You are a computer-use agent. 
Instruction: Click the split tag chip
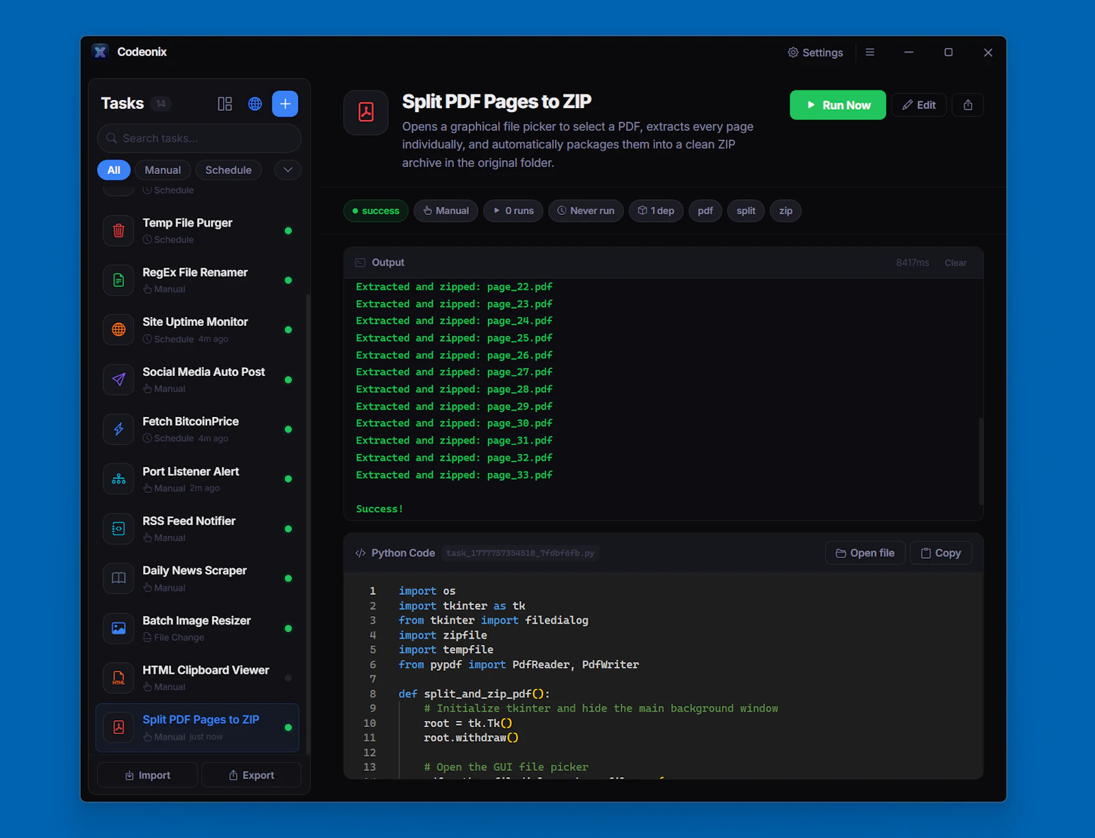[x=746, y=211]
